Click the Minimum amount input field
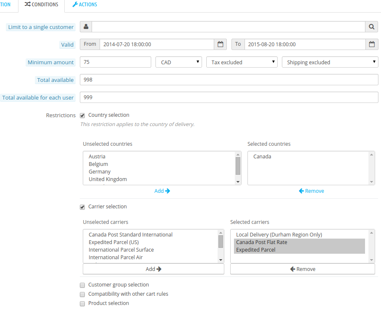Image resolution: width=381 pixels, height=318 pixels. tap(115, 62)
